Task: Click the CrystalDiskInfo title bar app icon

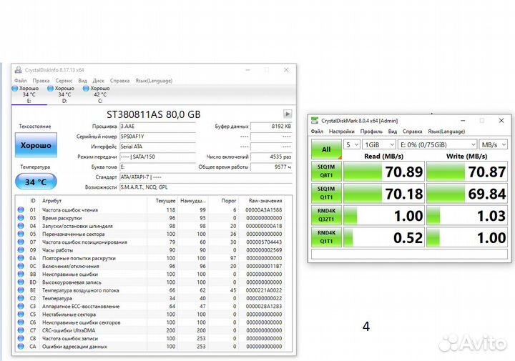Action: [19, 69]
